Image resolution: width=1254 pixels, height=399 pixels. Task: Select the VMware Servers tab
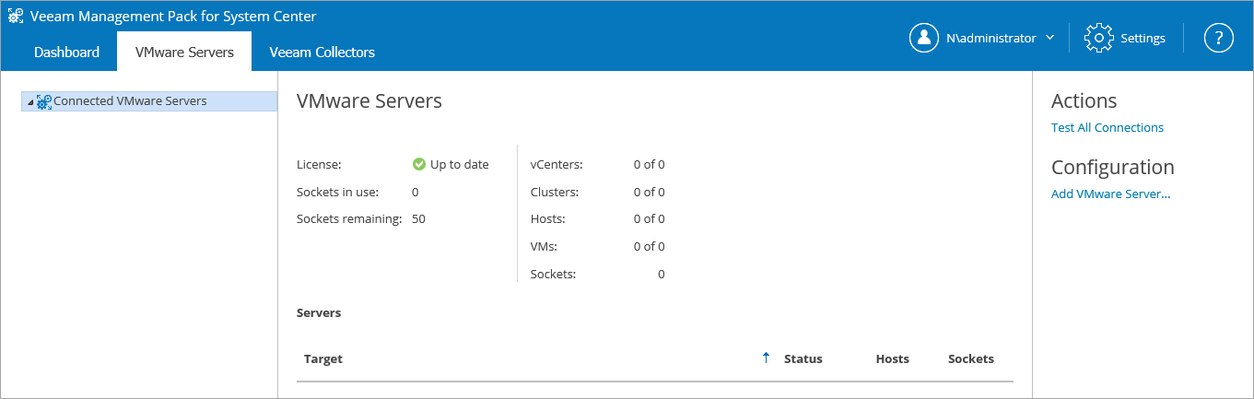point(184,52)
